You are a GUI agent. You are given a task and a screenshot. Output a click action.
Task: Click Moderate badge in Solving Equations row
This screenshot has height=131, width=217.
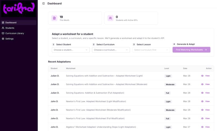point(170,84)
